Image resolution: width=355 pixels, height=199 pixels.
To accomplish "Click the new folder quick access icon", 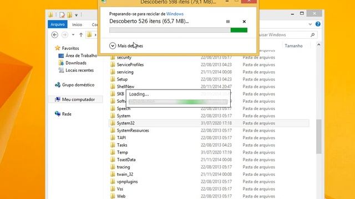I will pos(69,15).
